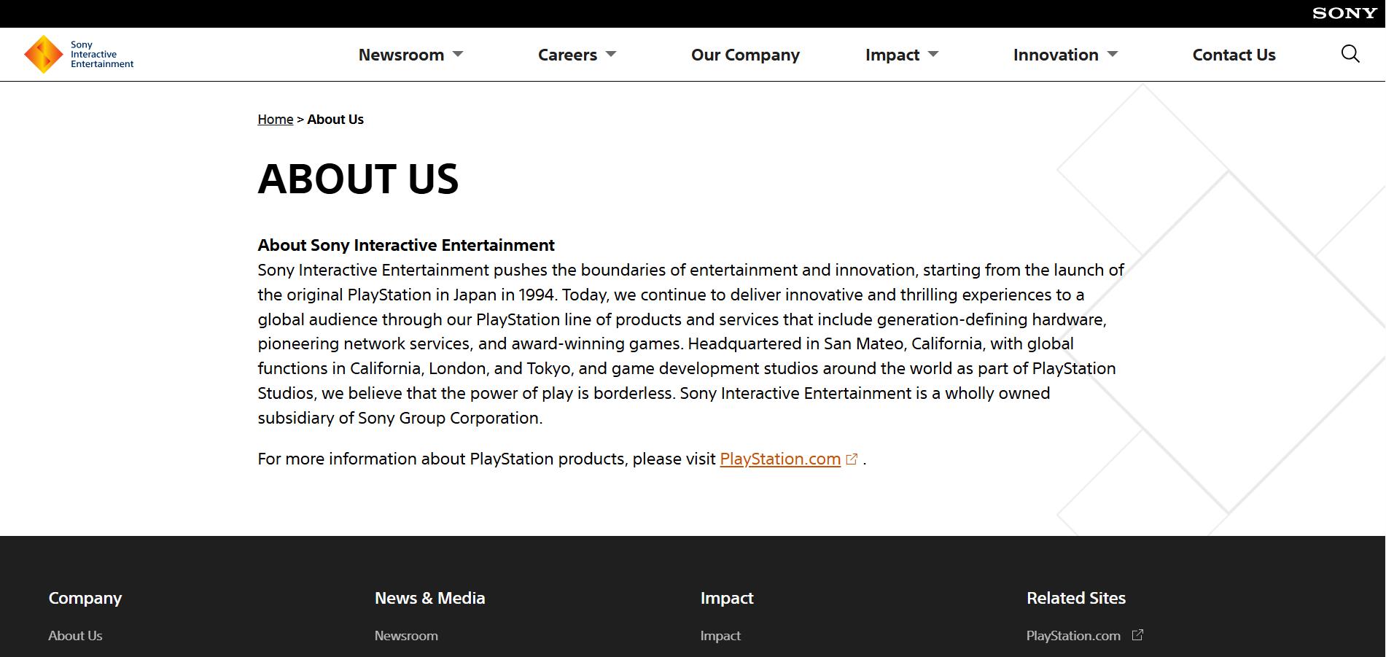The image size is (1386, 657).
Task: Click the SONY wordmark in top bar
Action: click(1344, 13)
